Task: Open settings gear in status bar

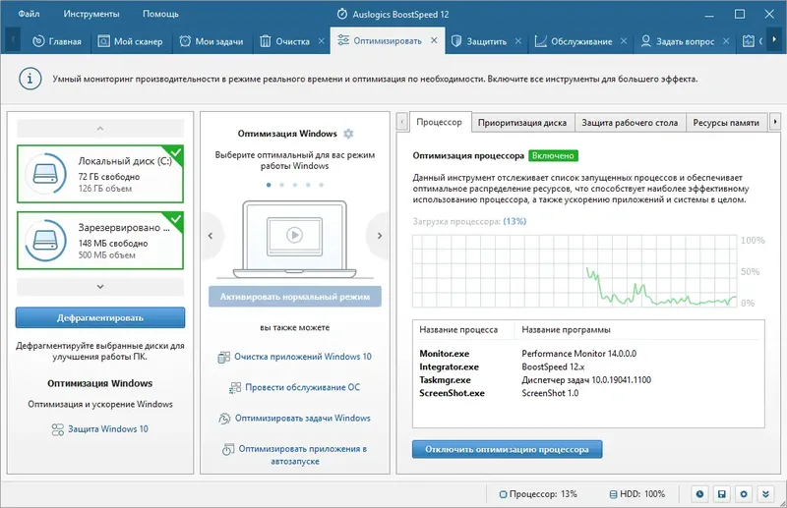Action: click(x=744, y=494)
